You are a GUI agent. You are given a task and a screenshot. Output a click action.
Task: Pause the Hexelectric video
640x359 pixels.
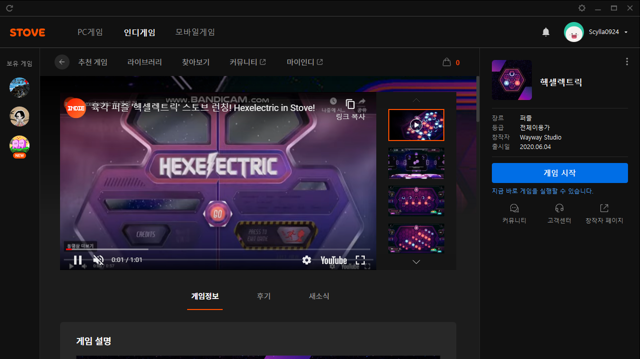[x=78, y=260]
